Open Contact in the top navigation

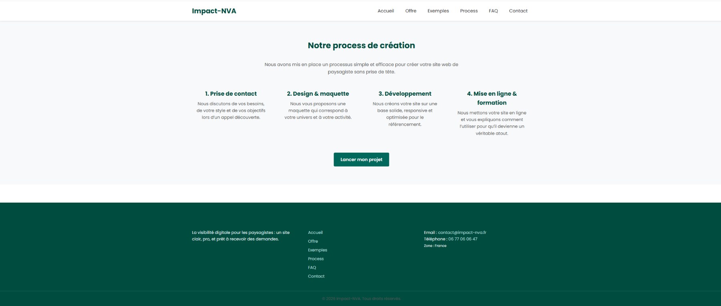[518, 11]
